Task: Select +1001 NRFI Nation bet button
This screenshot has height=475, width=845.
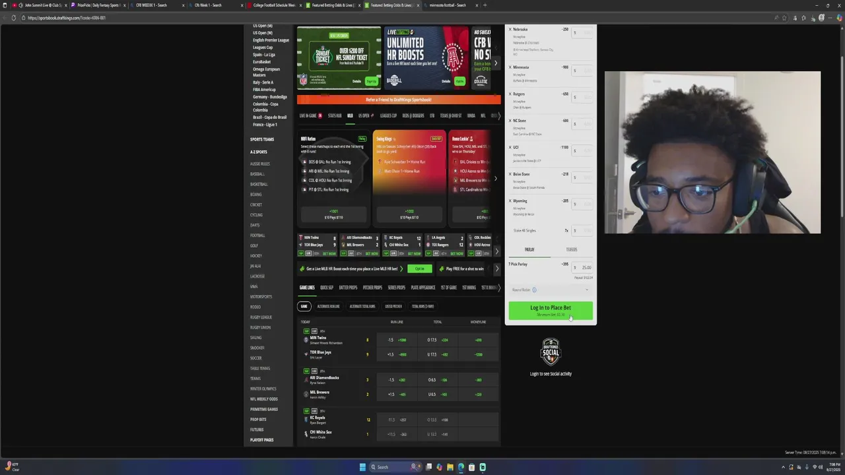Action: [333, 214]
